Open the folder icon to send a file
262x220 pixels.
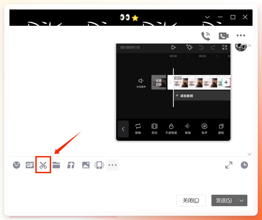[56, 165]
